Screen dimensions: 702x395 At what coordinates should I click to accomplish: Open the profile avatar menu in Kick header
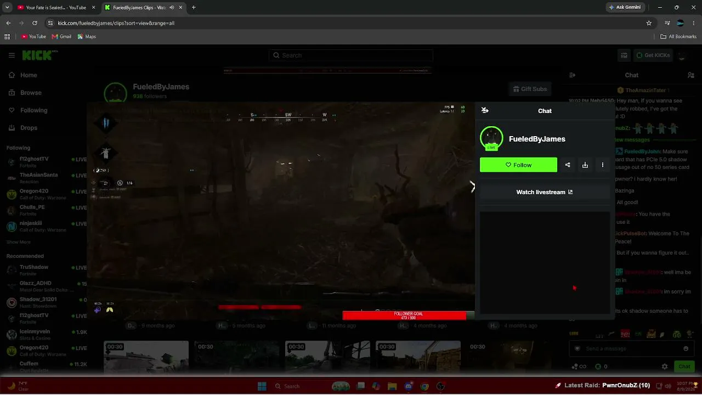(682, 55)
